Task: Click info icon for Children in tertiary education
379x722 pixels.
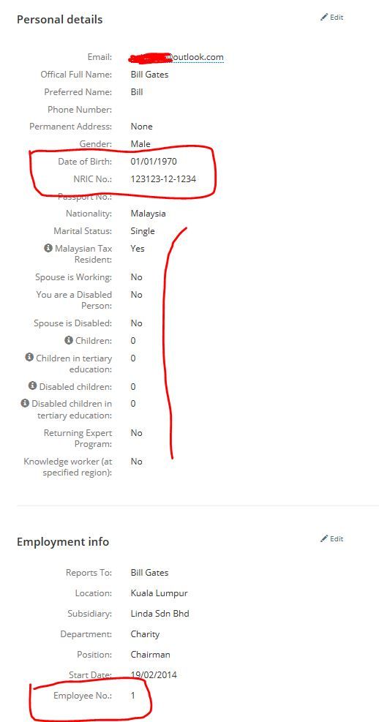Action: point(29,357)
